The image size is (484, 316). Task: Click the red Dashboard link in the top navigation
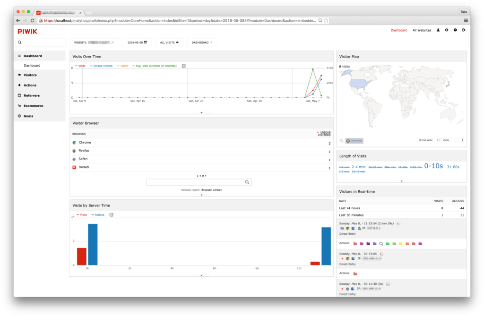click(x=399, y=30)
